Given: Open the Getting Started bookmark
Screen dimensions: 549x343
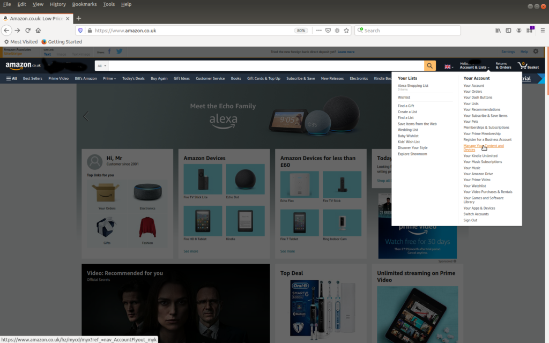Looking at the screenshot, I should 62,42.
